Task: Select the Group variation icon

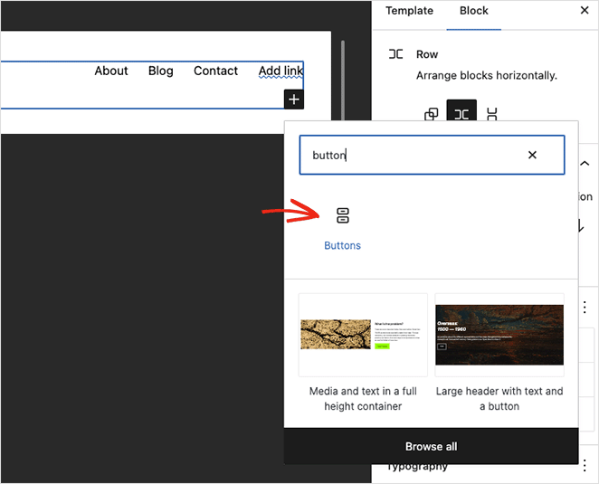Action: [x=432, y=114]
